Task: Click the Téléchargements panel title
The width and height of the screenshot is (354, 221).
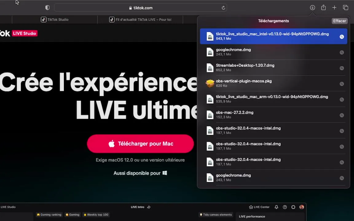Action: (x=273, y=21)
